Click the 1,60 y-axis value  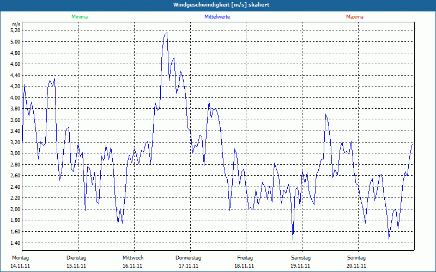(x=15, y=232)
